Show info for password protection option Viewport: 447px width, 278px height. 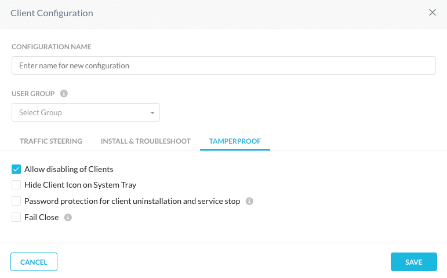[x=249, y=201]
